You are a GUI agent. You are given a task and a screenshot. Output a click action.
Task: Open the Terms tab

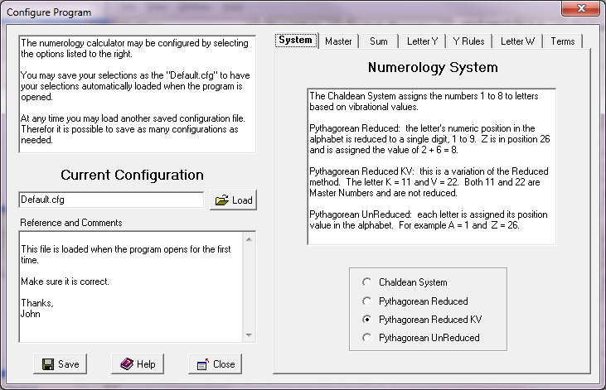(562, 41)
